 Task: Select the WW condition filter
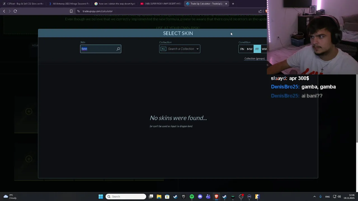pos(264,49)
